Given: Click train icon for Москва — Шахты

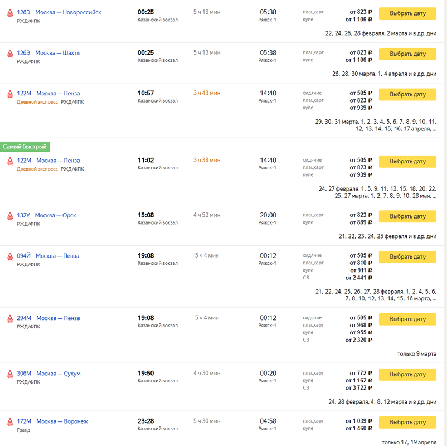Looking at the screenshot, I should click(10, 54).
